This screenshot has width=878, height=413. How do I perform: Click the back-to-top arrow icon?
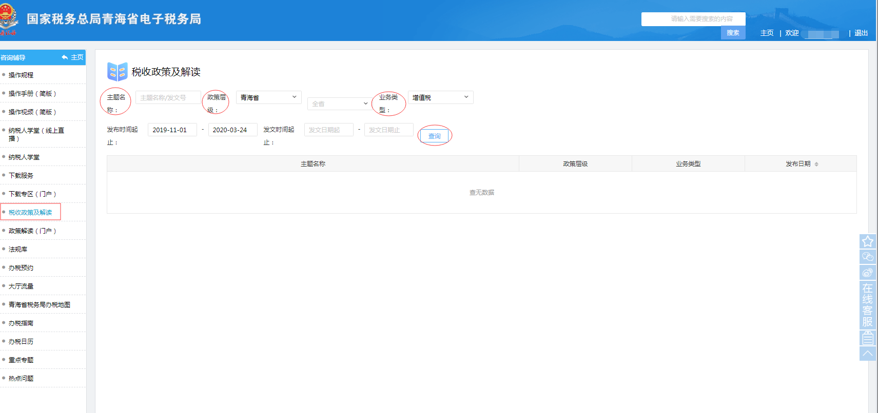pyautogui.click(x=867, y=354)
